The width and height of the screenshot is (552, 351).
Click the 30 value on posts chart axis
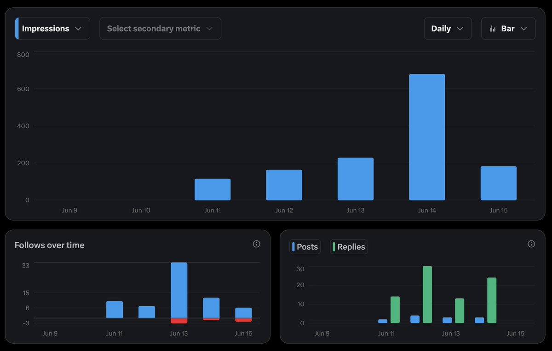coord(300,269)
